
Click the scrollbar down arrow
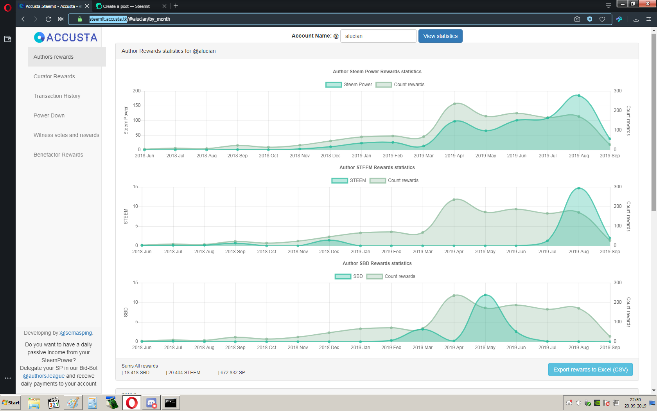pos(654,390)
